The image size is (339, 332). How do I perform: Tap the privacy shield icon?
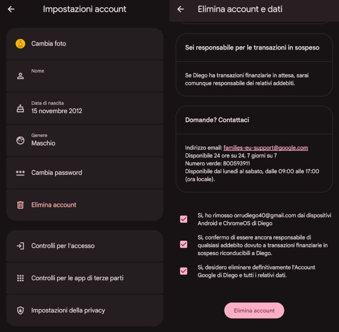[21, 310]
